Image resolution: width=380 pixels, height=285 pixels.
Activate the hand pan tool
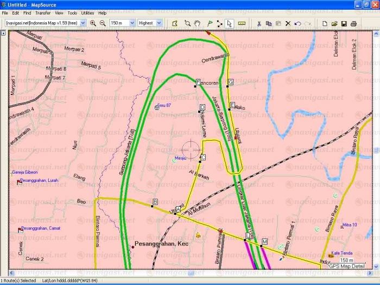[198, 23]
